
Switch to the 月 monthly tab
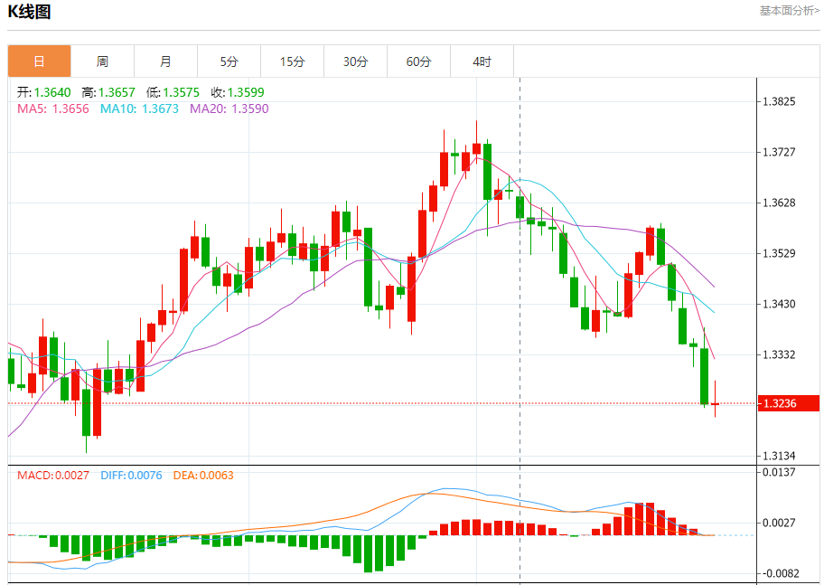(x=165, y=61)
